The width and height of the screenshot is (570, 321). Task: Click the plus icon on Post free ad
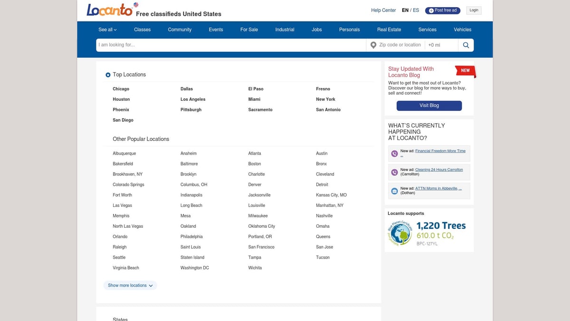pyautogui.click(x=431, y=10)
